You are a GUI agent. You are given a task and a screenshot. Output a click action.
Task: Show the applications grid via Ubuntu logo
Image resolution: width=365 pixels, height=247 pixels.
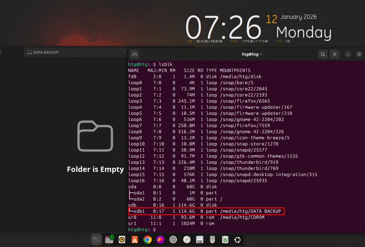pyautogui.click(x=237, y=239)
